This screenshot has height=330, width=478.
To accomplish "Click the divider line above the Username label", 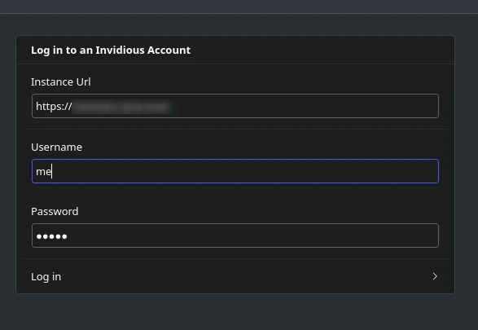I will 235,130.
